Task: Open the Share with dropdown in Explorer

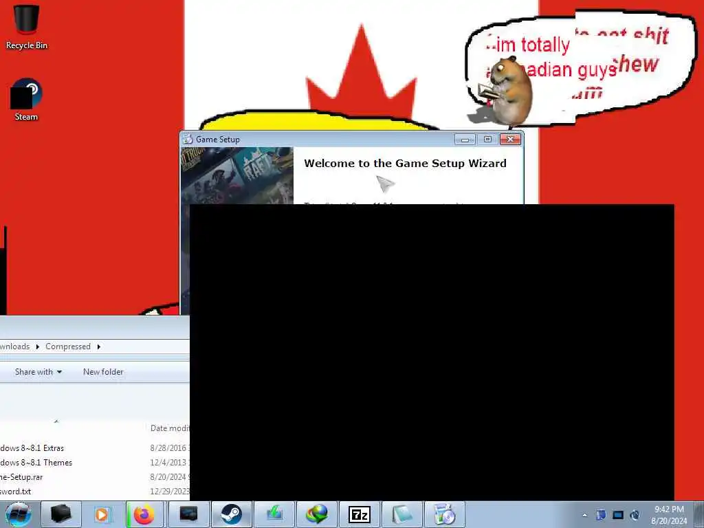Action: (x=38, y=372)
